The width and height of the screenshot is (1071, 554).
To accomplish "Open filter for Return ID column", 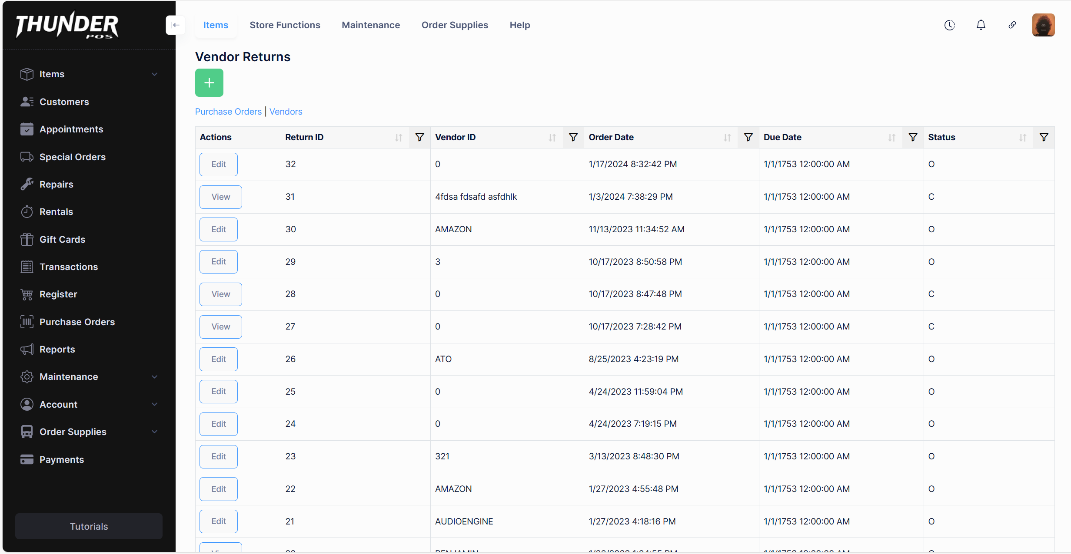I will (x=419, y=137).
